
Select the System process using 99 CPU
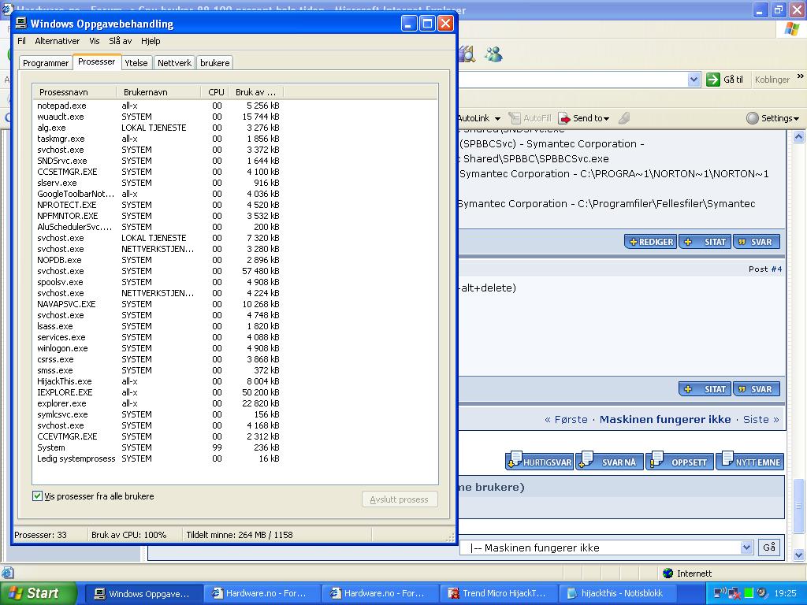(x=158, y=447)
